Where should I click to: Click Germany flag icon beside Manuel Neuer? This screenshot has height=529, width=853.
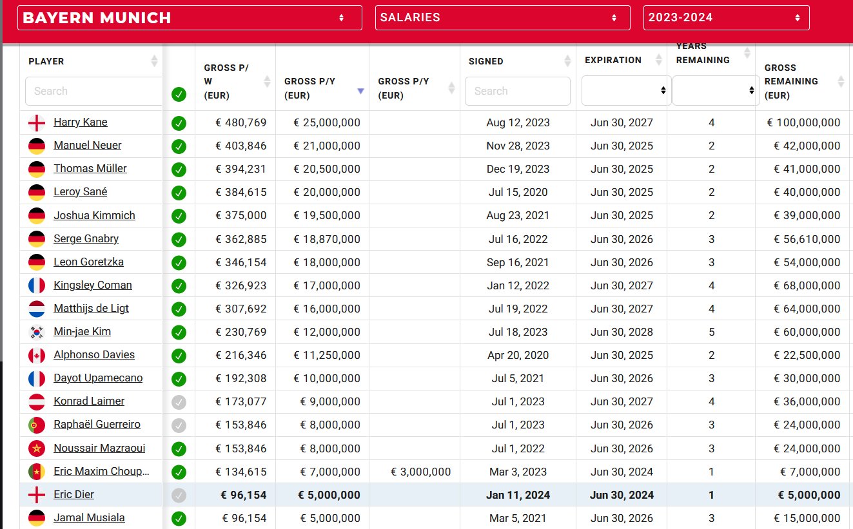pyautogui.click(x=36, y=146)
